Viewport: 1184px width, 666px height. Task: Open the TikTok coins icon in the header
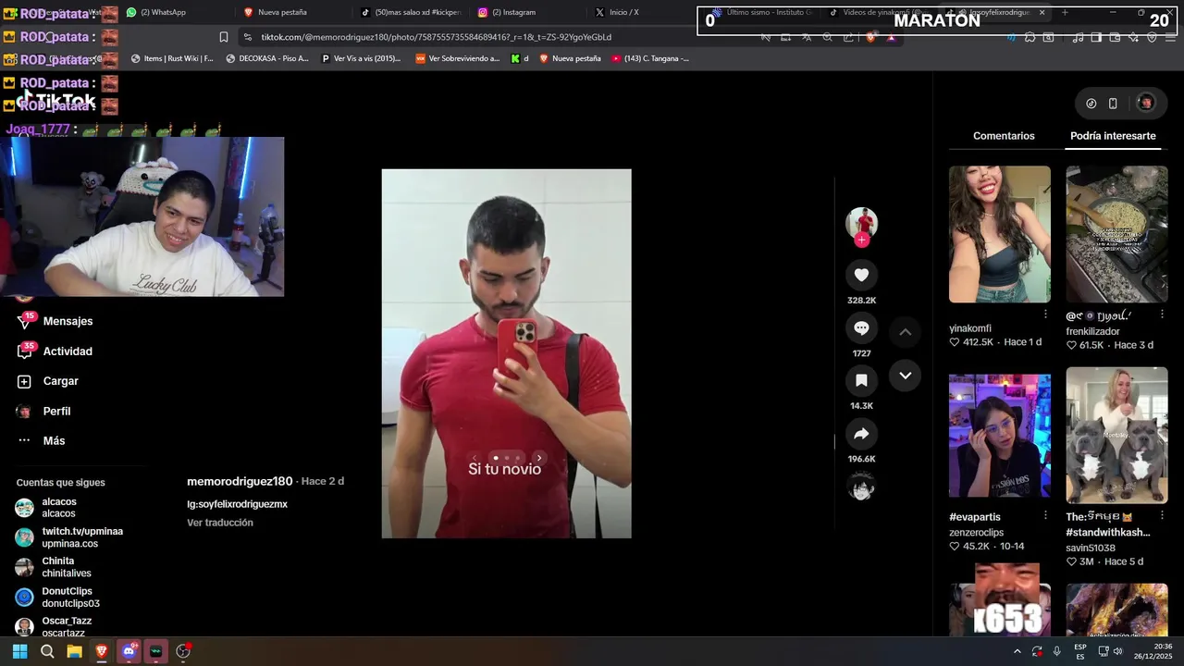[x=1091, y=104]
